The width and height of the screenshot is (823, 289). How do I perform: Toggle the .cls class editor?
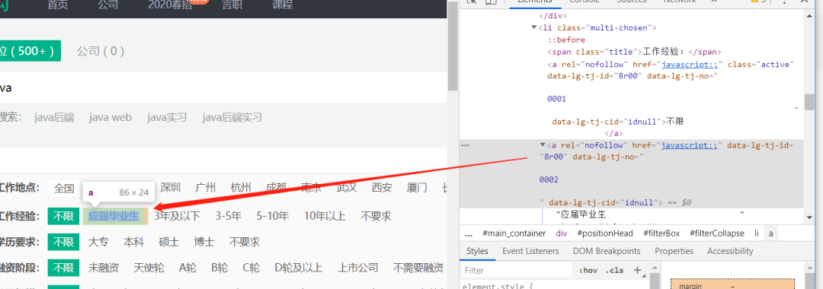[x=614, y=271]
